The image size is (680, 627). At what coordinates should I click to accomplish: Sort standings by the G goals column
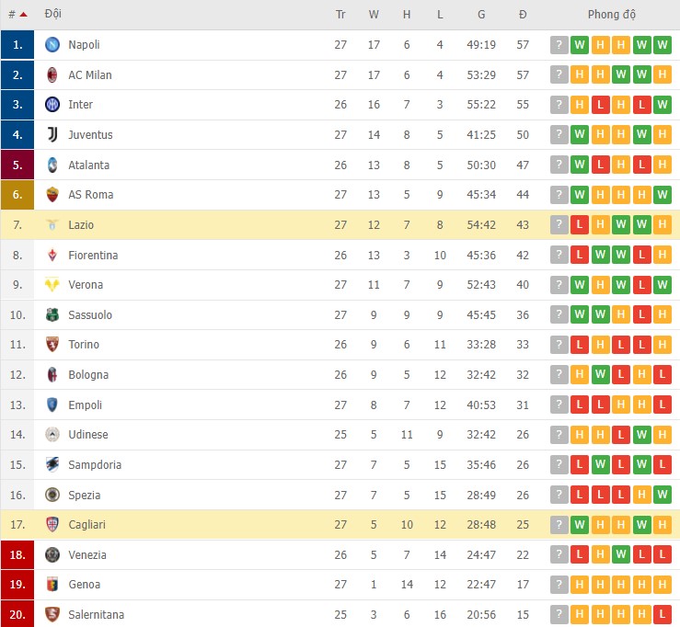pyautogui.click(x=481, y=15)
